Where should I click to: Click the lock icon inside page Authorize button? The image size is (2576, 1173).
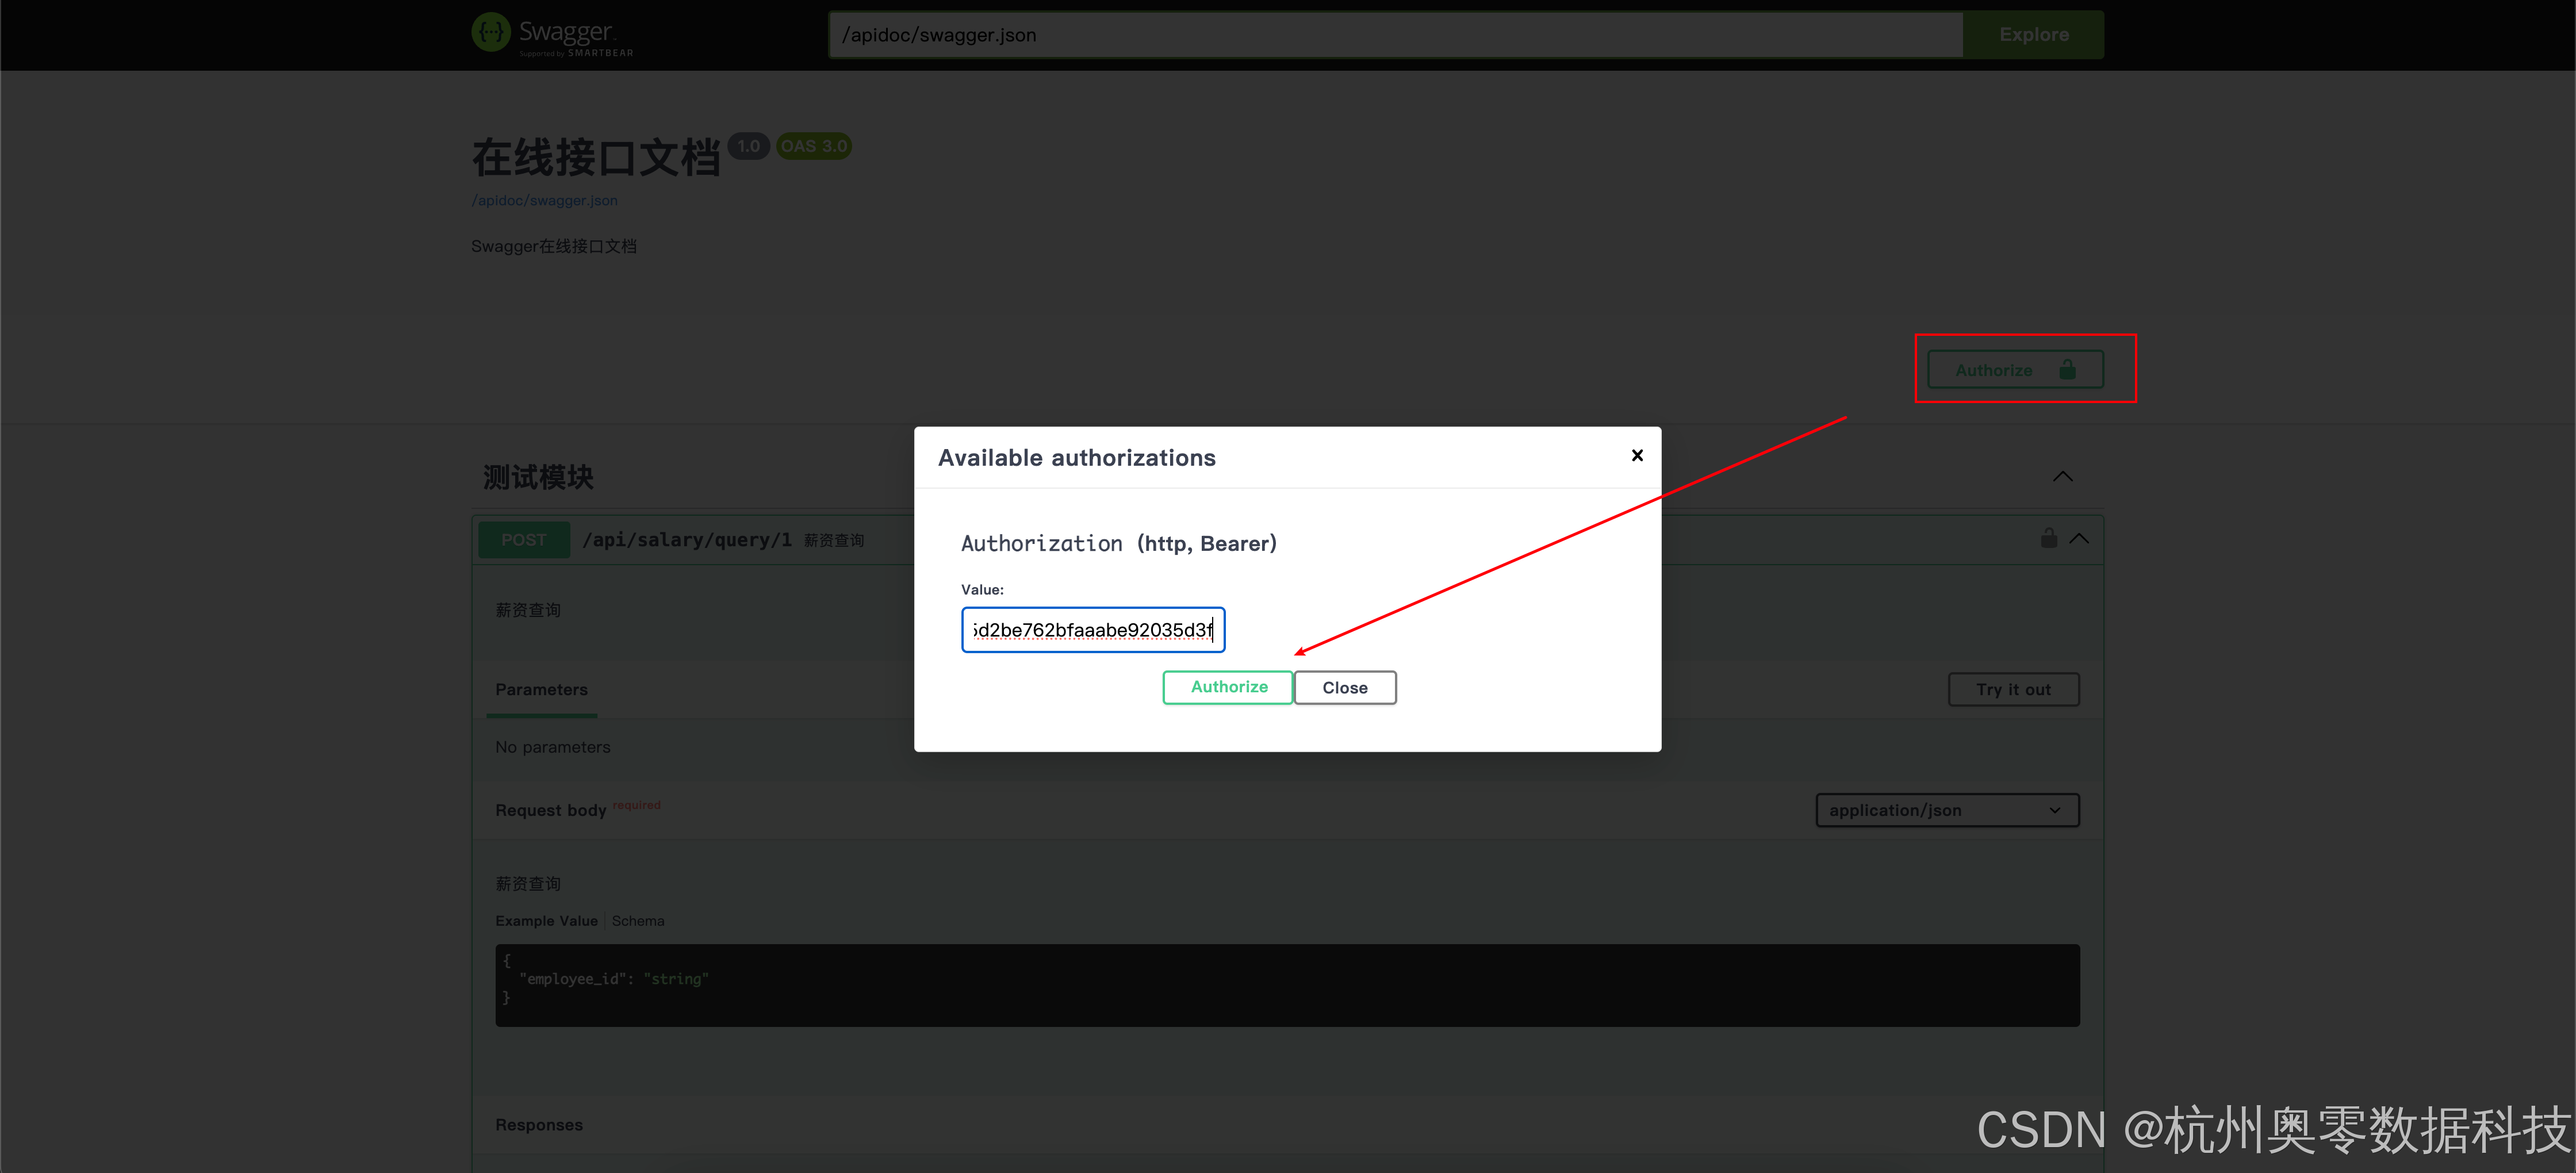point(2067,370)
